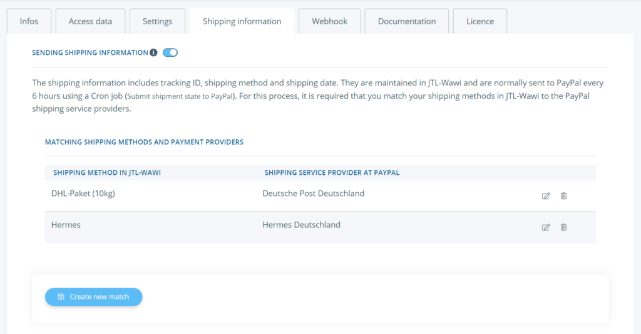The width and height of the screenshot is (641, 334).
Task: Switch to the Access data tab
Action: pyautogui.click(x=90, y=21)
